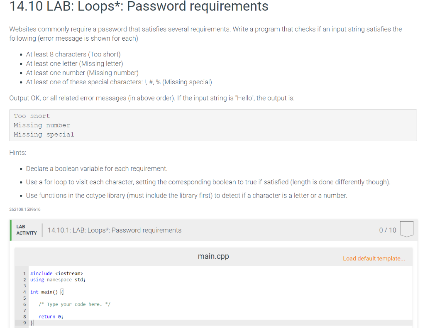Click the Too short text in the output box
Screen dimensions: 425x328
pos(32,116)
